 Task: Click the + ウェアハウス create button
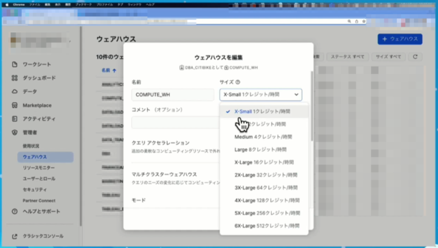(x=400, y=39)
